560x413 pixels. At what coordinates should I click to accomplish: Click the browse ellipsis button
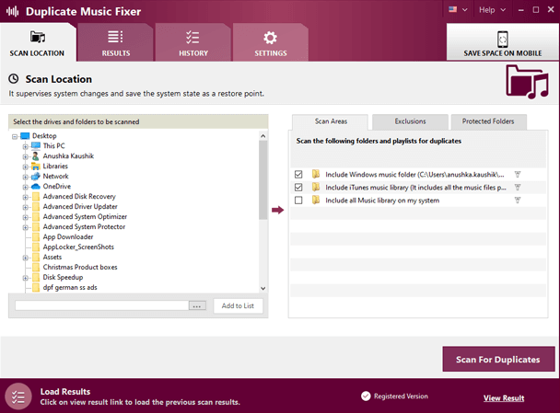point(197,305)
